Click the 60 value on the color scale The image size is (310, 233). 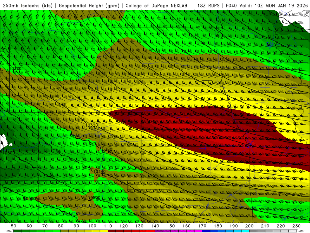click(29, 226)
